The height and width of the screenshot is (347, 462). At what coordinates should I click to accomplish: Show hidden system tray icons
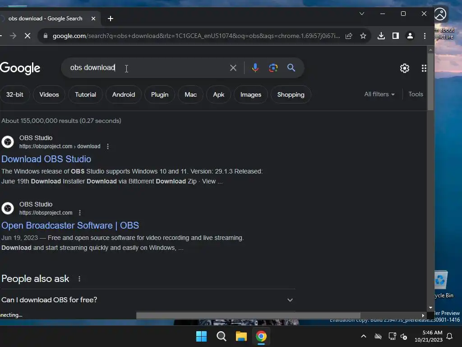pos(364,336)
